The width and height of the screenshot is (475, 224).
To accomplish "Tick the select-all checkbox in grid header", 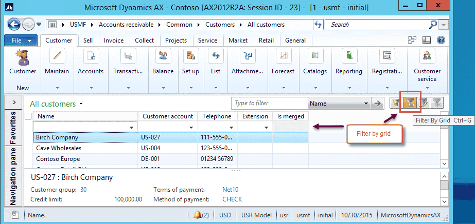I will [28, 116].
